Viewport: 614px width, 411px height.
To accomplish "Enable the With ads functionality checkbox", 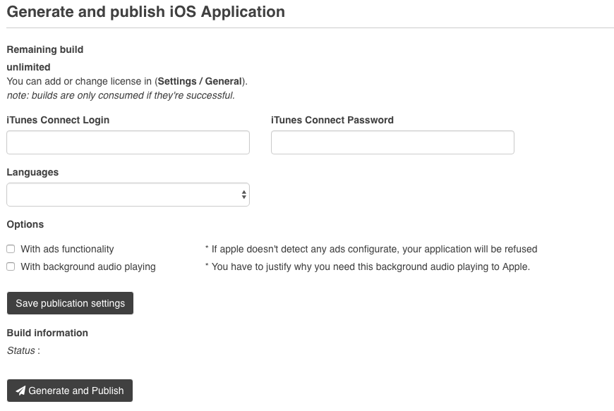I will coord(11,249).
